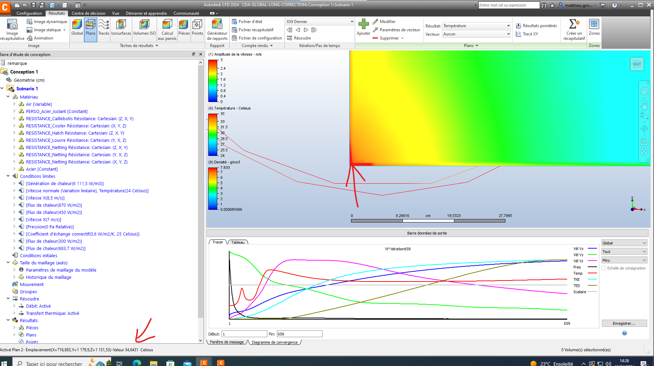This screenshot has width=654, height=366.
Task: Select Vitesse X(8,5 m/s) condition
Action: click(x=45, y=198)
